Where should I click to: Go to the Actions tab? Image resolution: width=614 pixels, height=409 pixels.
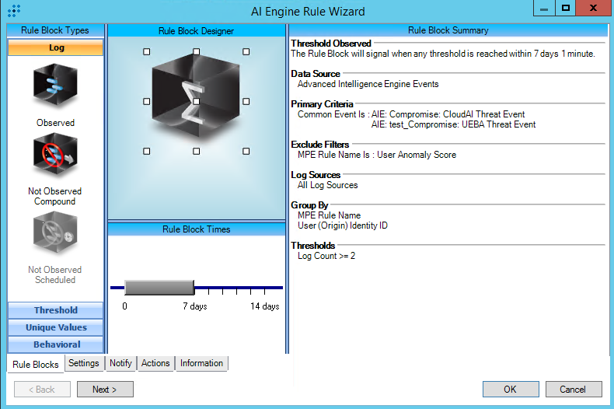click(155, 363)
